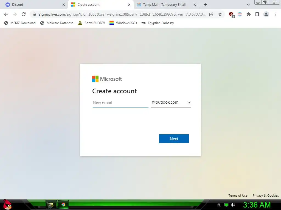Open the Privacy & Cookies link
This screenshot has width=281, height=210.
(266, 196)
